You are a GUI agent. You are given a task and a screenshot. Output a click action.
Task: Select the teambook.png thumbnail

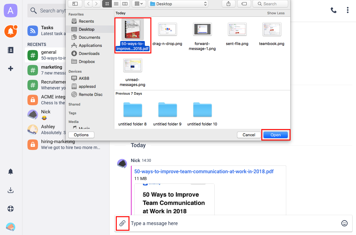(272, 30)
